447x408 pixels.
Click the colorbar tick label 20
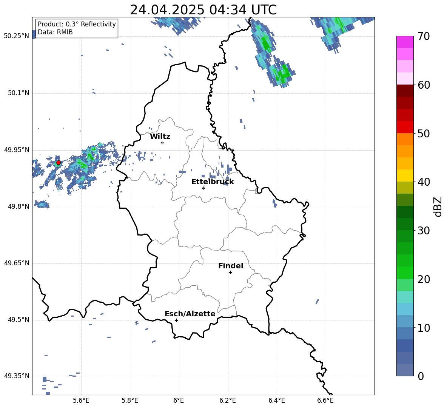click(424, 279)
